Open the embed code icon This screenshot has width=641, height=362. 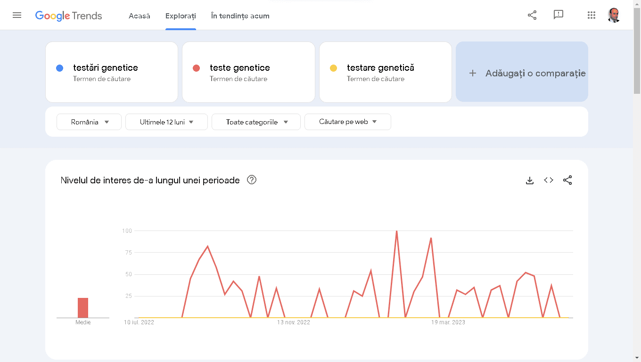[549, 180]
